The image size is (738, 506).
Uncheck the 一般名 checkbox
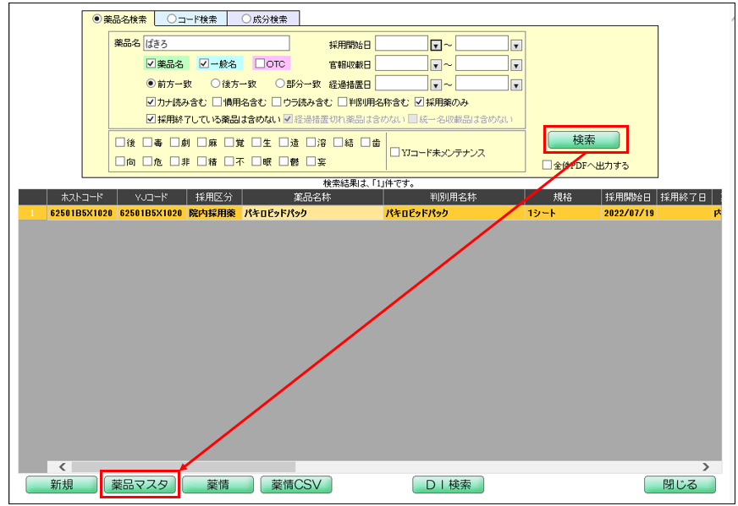click(204, 63)
